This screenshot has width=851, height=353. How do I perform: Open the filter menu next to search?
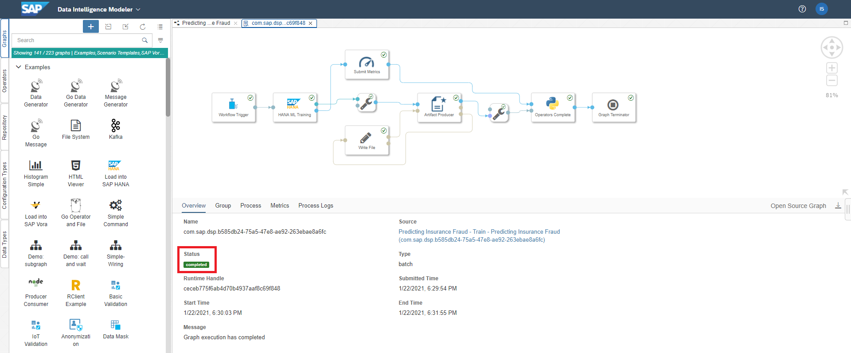pos(160,40)
